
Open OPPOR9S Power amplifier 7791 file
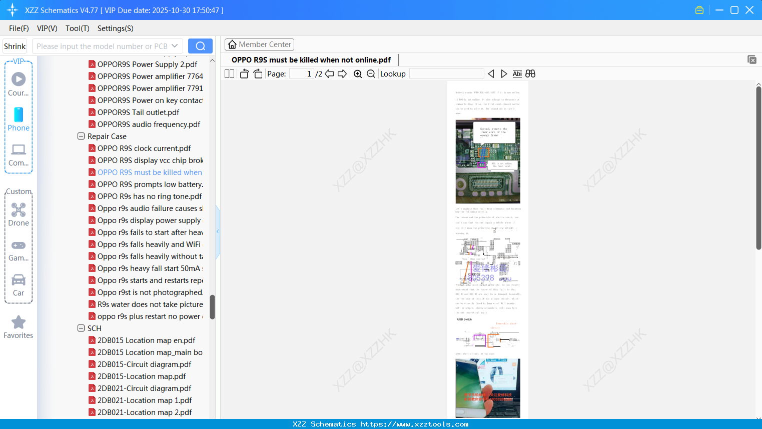pyautogui.click(x=150, y=88)
